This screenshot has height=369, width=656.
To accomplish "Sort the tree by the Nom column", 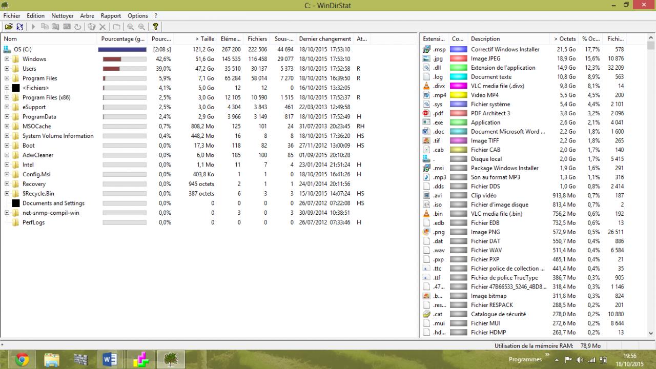I will [x=49, y=39].
